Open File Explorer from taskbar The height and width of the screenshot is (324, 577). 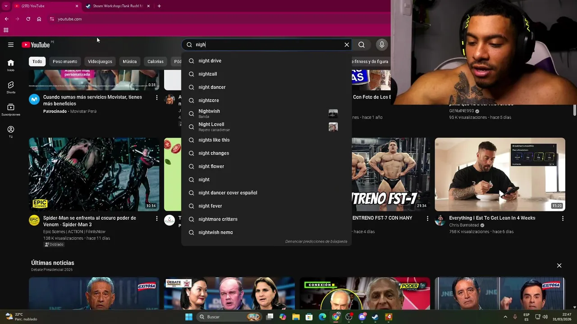296,317
